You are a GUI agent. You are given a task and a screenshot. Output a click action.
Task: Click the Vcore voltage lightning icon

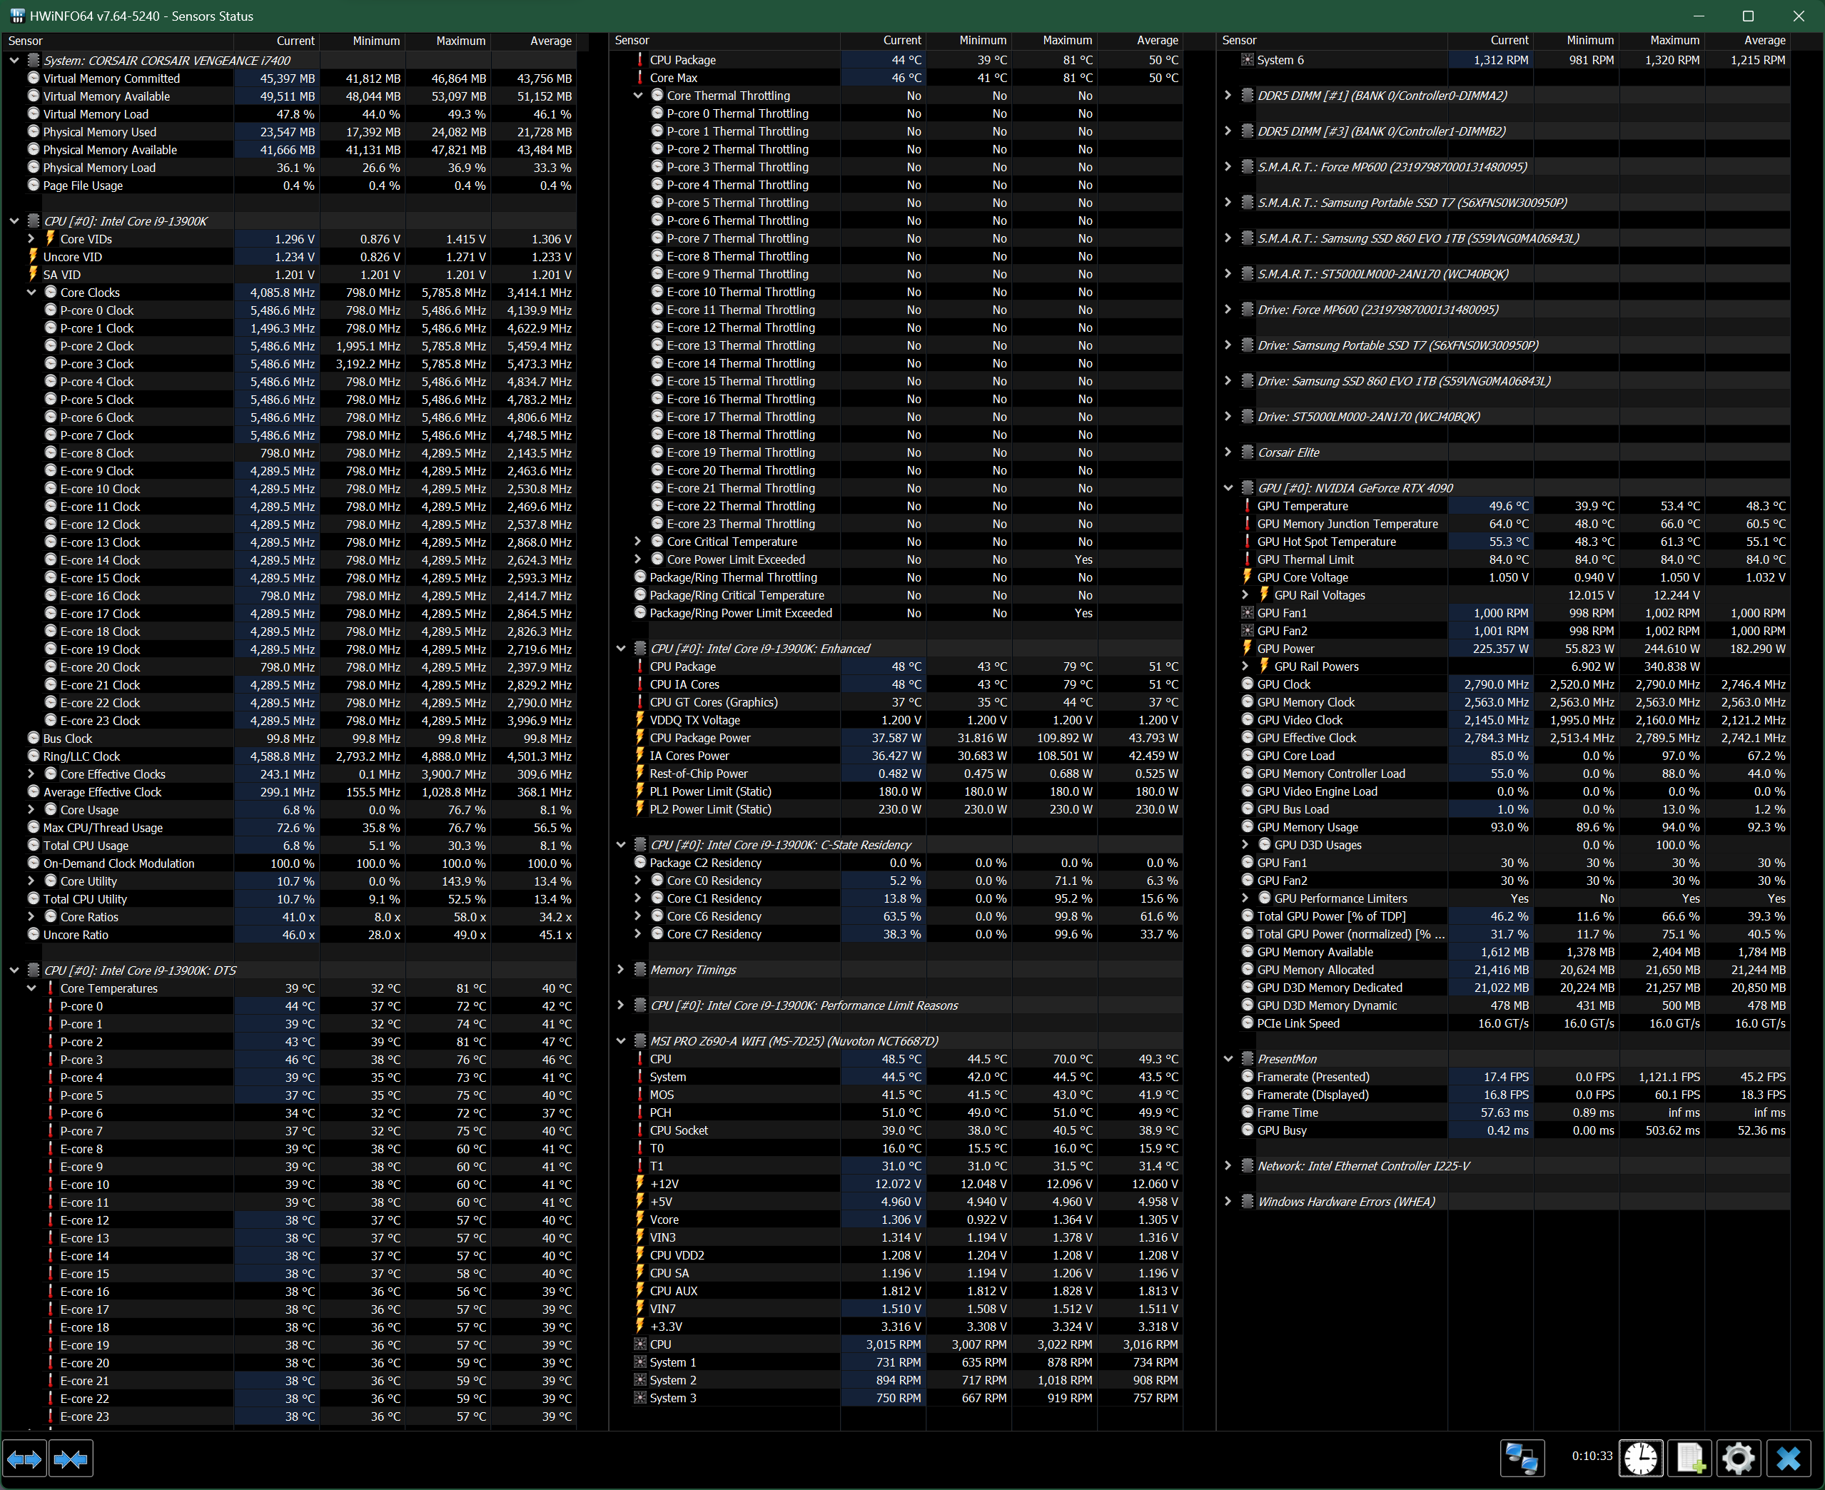click(639, 1220)
